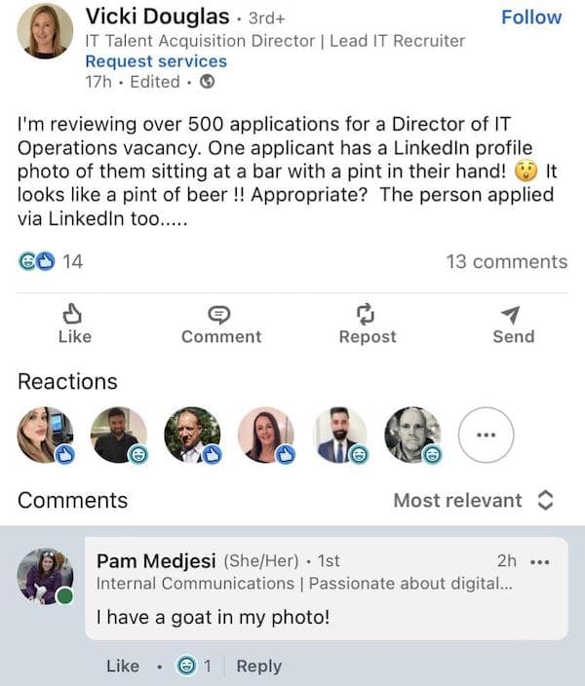Click the first reactor's profile photo
Screen dimensions: 585x686
45,434
